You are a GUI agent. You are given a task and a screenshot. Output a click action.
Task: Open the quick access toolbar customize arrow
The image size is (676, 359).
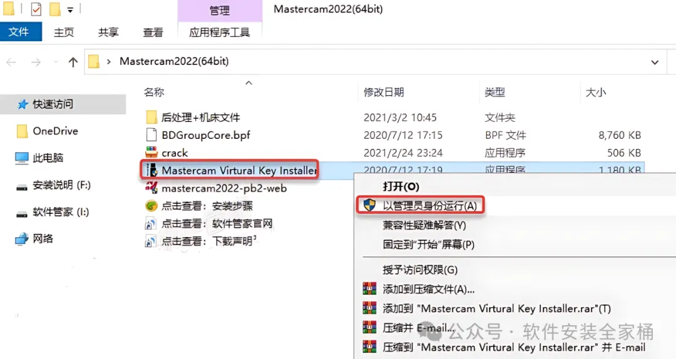[x=70, y=9]
